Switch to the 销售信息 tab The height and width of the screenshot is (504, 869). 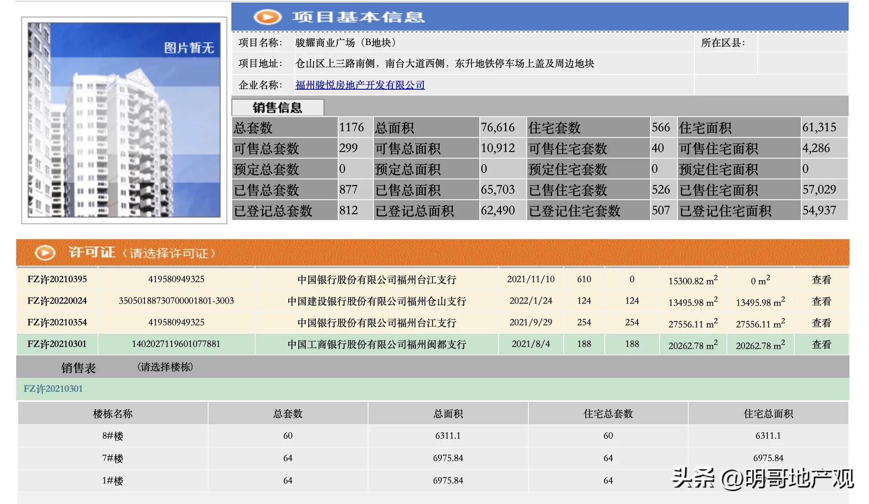[x=277, y=108]
